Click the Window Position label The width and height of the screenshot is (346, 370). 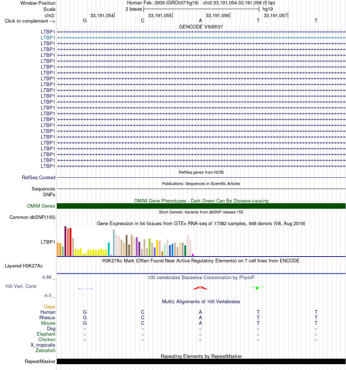tap(38, 3)
